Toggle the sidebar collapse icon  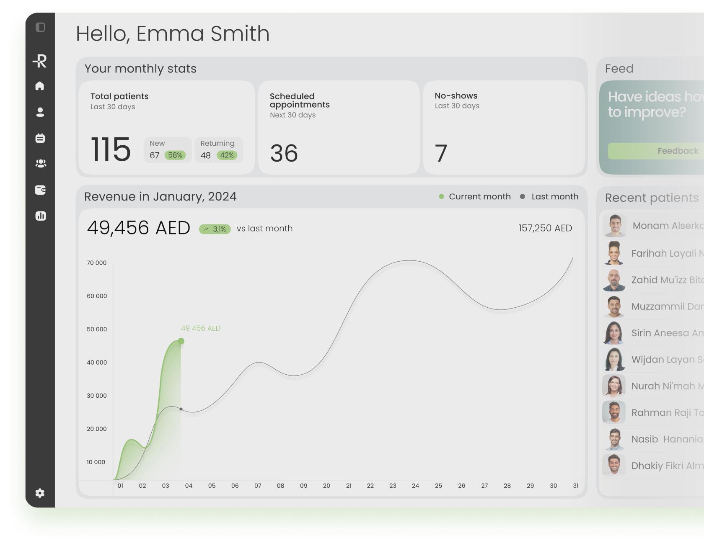coord(40,27)
